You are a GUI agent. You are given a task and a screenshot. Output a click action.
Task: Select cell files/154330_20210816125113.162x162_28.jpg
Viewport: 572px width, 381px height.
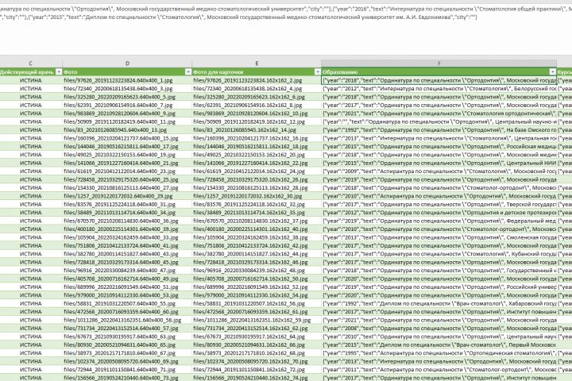pos(257,188)
